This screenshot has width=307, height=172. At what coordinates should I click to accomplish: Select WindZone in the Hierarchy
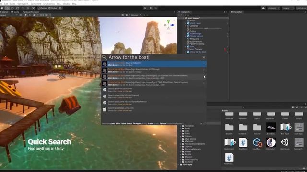tap(194, 39)
